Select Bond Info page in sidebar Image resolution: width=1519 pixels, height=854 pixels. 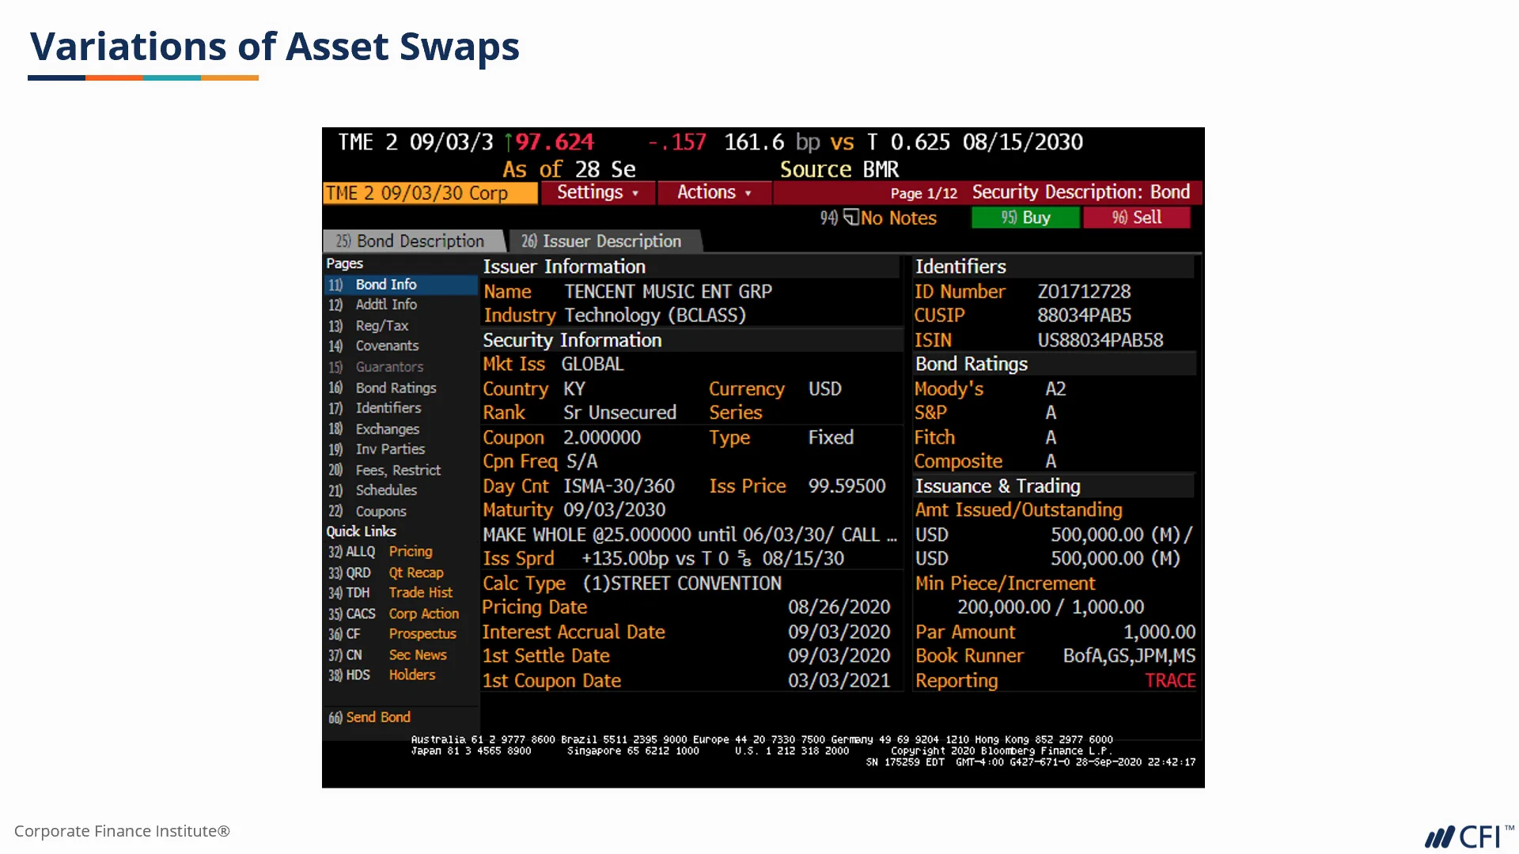pyautogui.click(x=400, y=285)
